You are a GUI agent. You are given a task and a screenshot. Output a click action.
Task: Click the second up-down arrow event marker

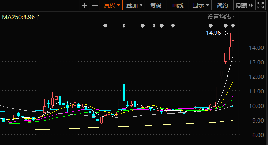pos(154,26)
